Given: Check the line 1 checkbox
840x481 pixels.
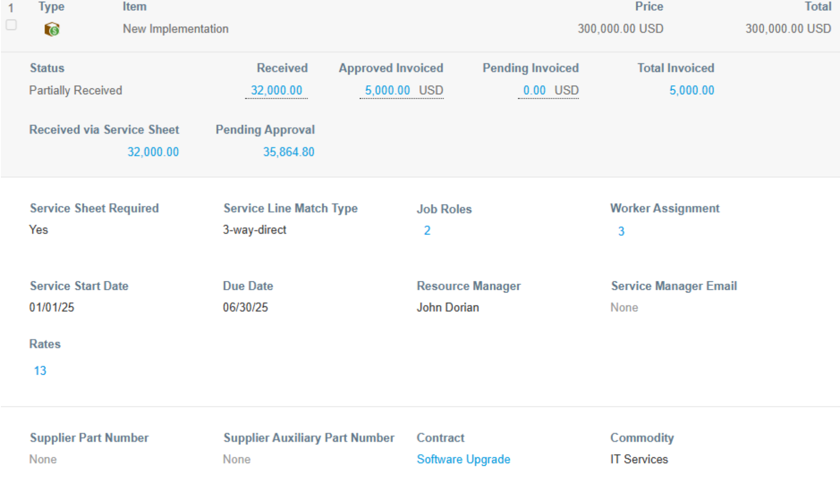Looking at the screenshot, I should [x=11, y=25].
